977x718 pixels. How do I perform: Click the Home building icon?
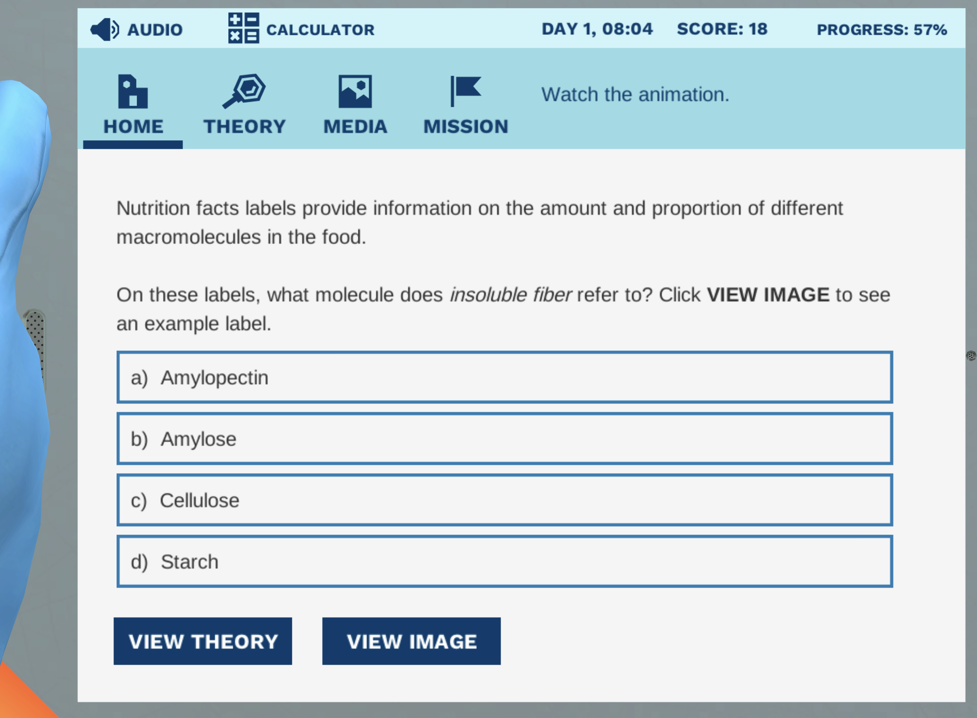click(x=133, y=91)
